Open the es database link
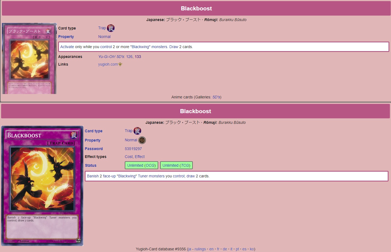 click(244, 249)
